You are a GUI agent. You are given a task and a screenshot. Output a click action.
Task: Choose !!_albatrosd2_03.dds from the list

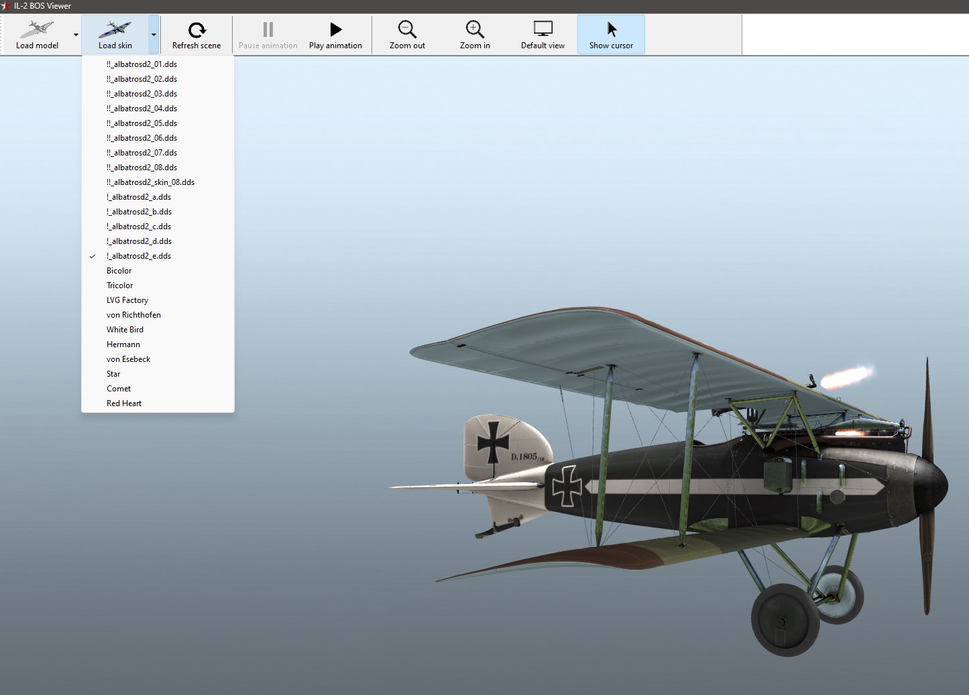[158, 94]
